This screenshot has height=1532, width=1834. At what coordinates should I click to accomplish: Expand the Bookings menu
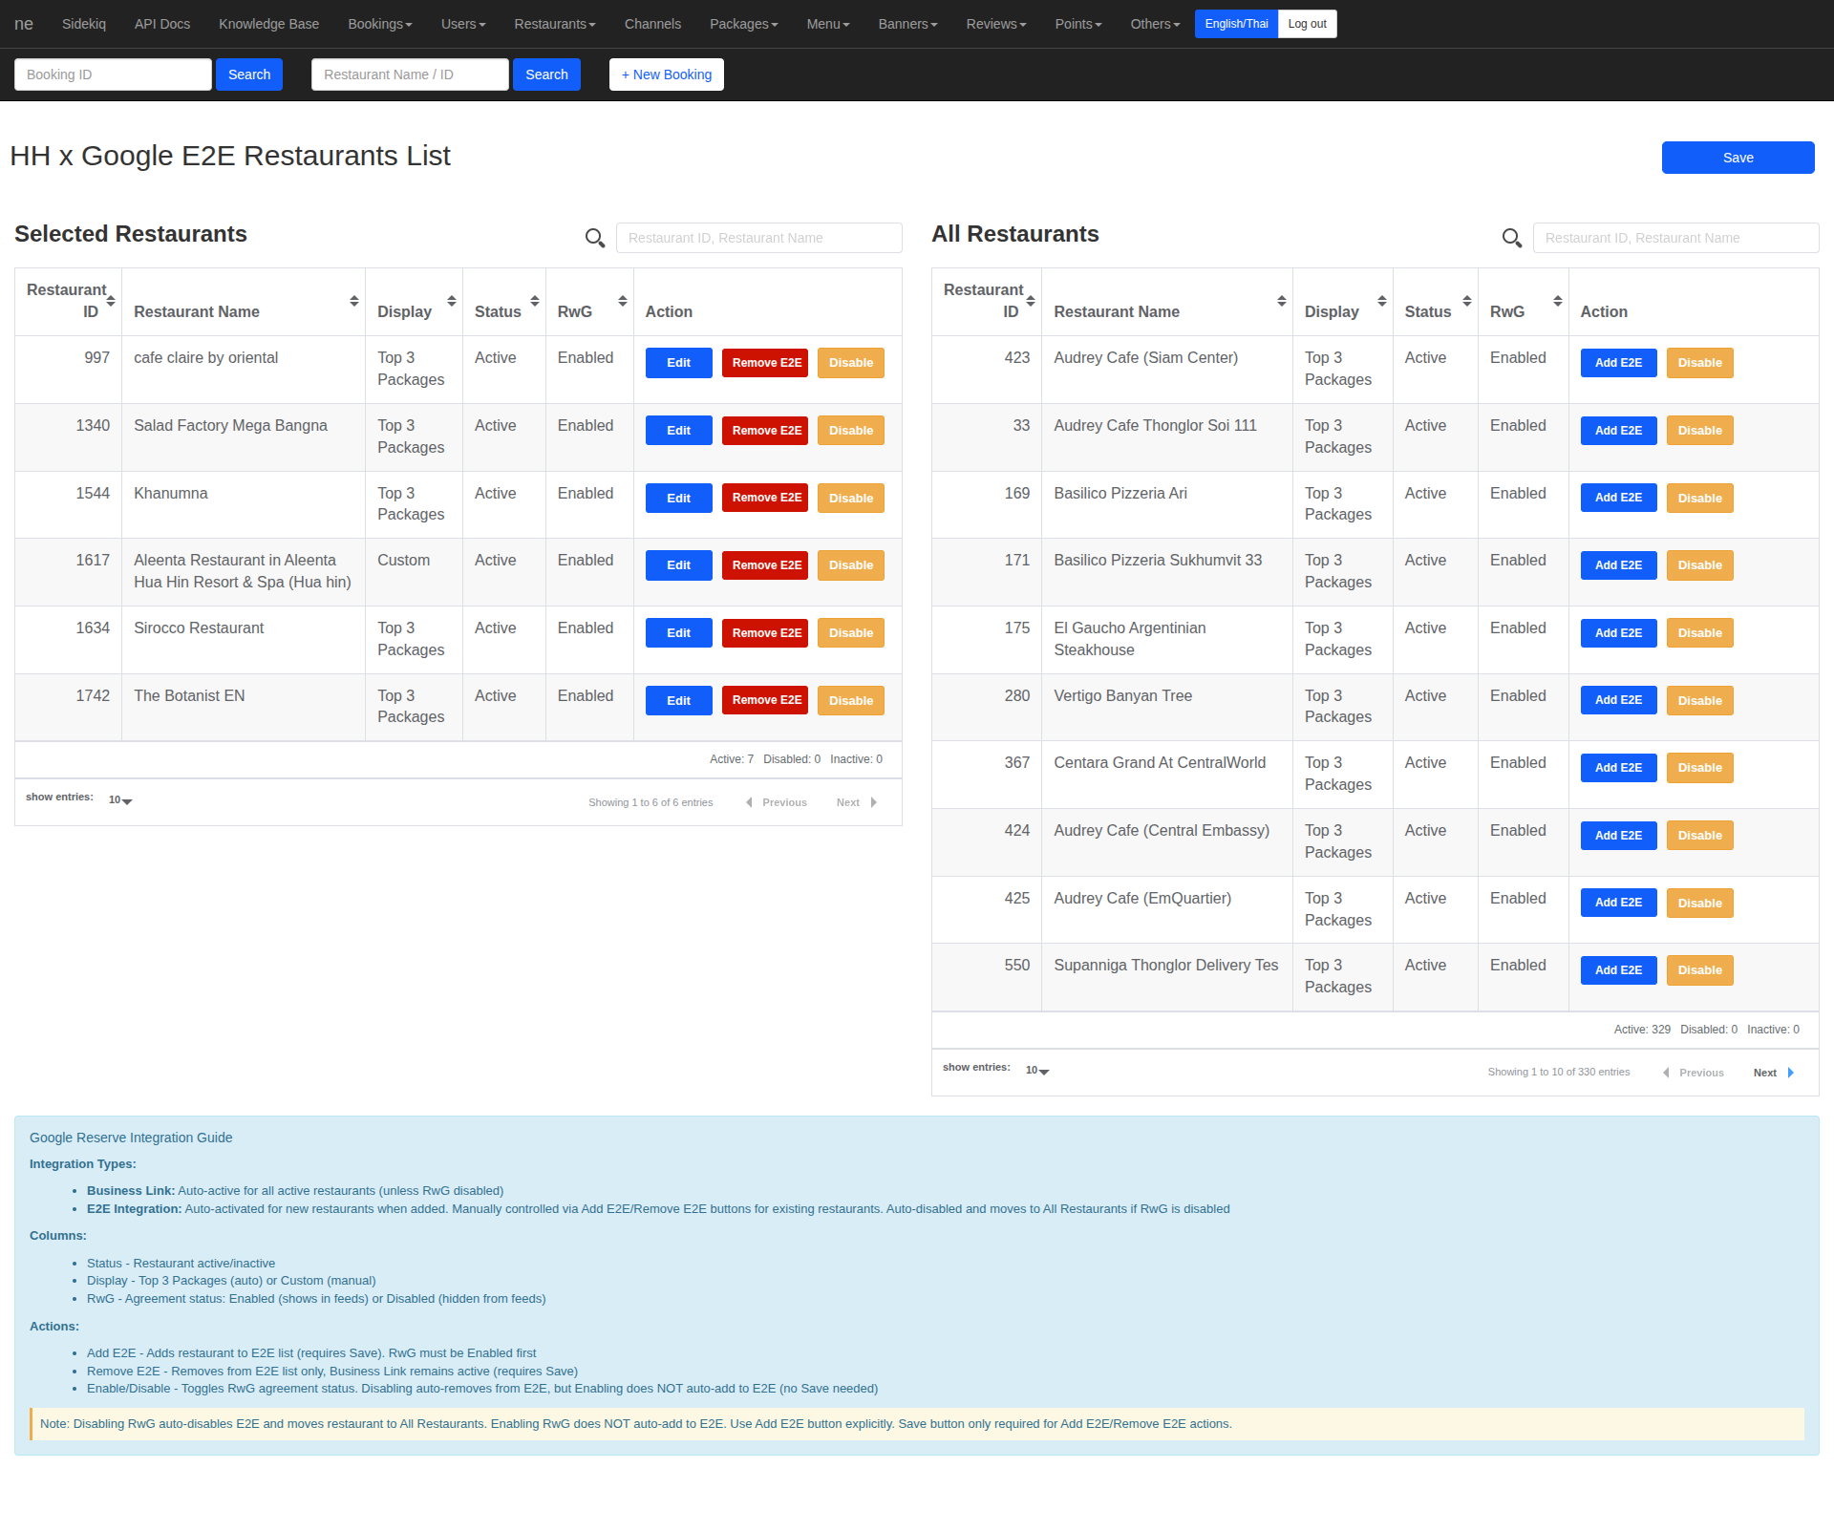[x=379, y=24]
